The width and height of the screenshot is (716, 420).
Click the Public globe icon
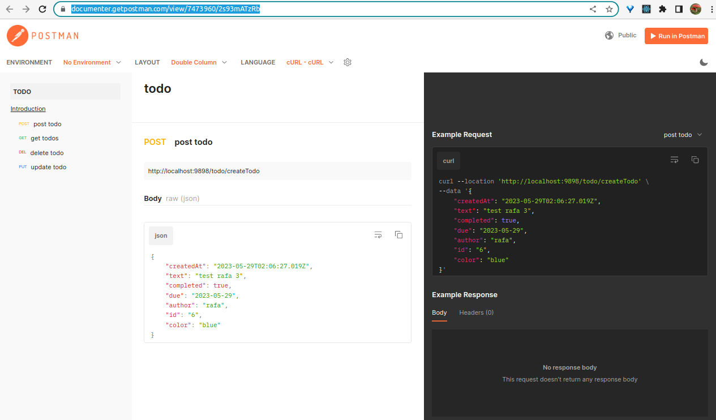pyautogui.click(x=610, y=35)
